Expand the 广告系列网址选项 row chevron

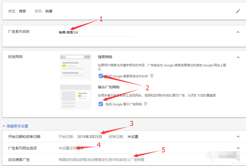coord(238,148)
